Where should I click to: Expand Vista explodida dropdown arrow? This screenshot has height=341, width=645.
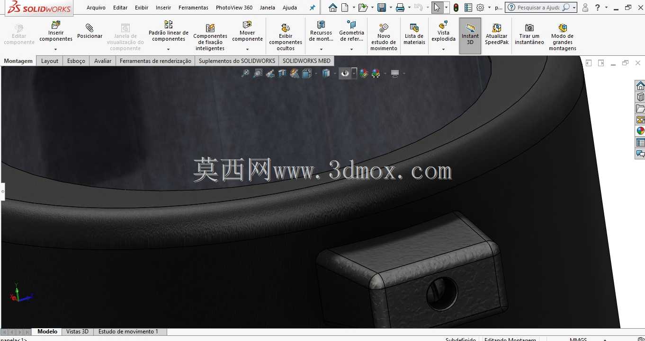[x=443, y=49]
